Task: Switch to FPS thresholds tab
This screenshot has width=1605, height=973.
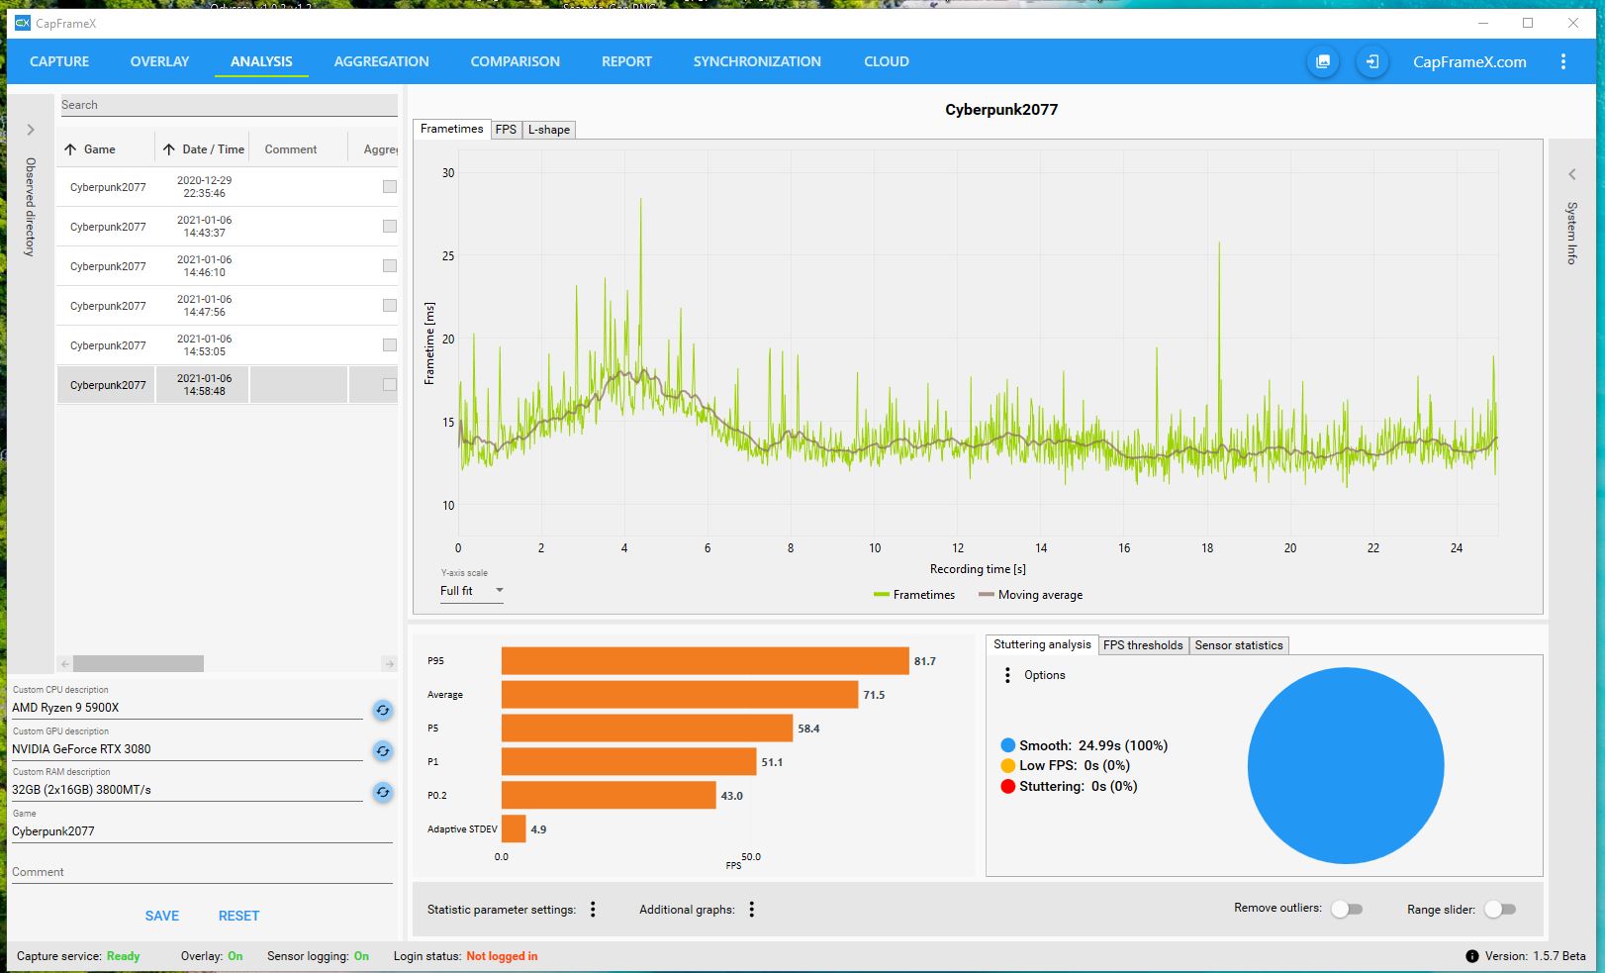Action: coord(1143,645)
